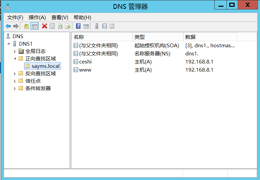Collapse the 正向查找区域 node
Image resolution: width=260 pixels, height=180 pixels.
[x=15, y=58]
